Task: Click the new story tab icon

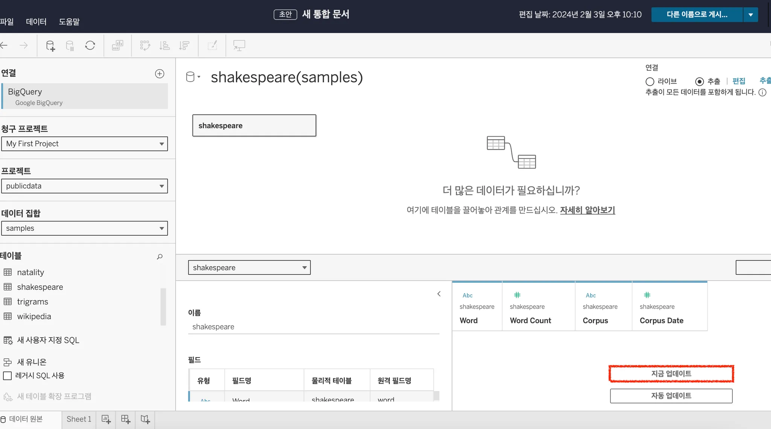Action: click(145, 419)
